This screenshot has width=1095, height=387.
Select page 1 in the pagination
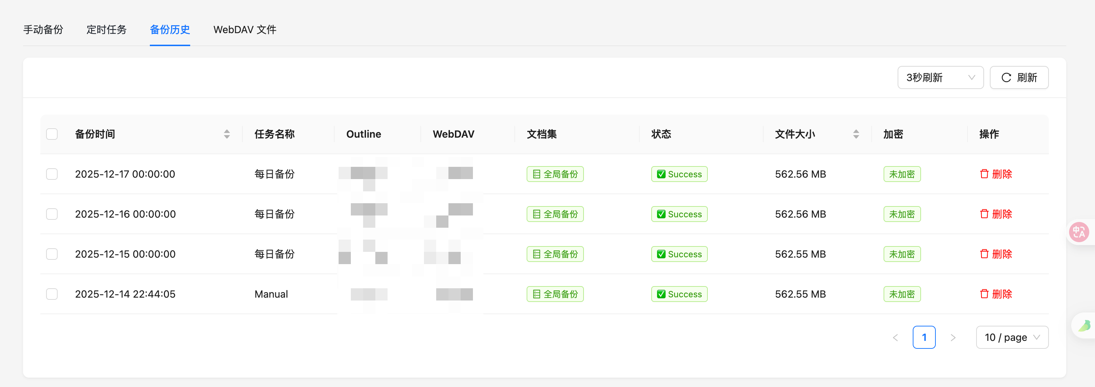pos(924,337)
